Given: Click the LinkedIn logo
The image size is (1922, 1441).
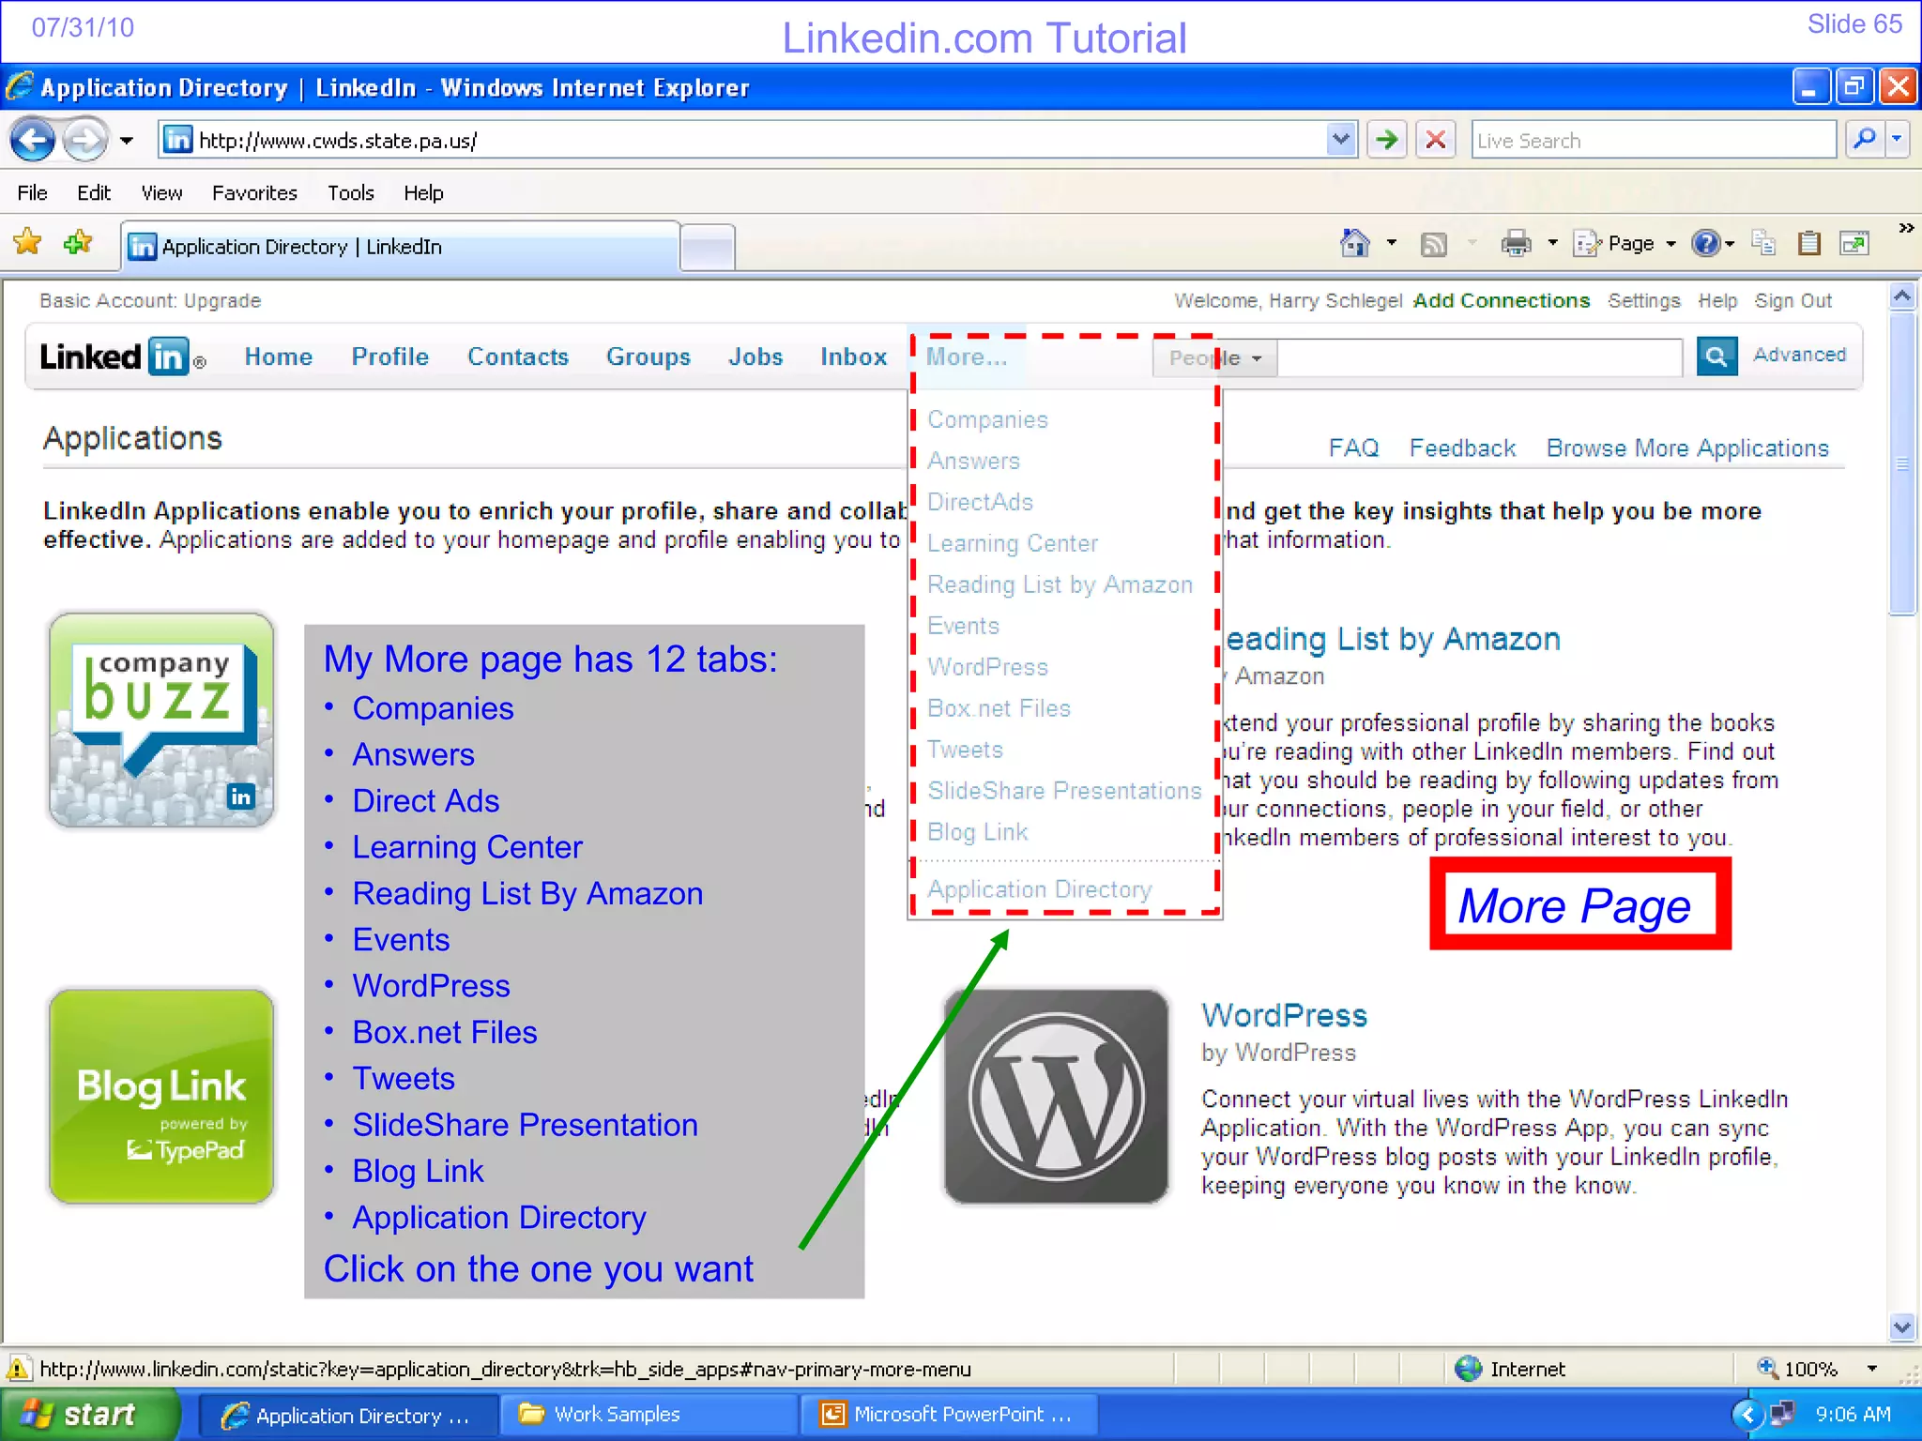Looking at the screenshot, I should 122,356.
